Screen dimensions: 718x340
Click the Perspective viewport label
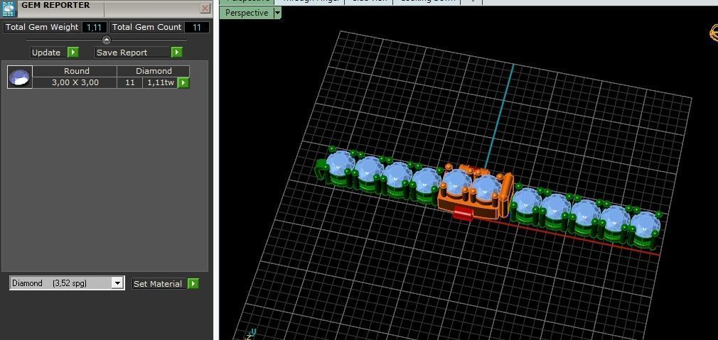pyautogui.click(x=247, y=13)
